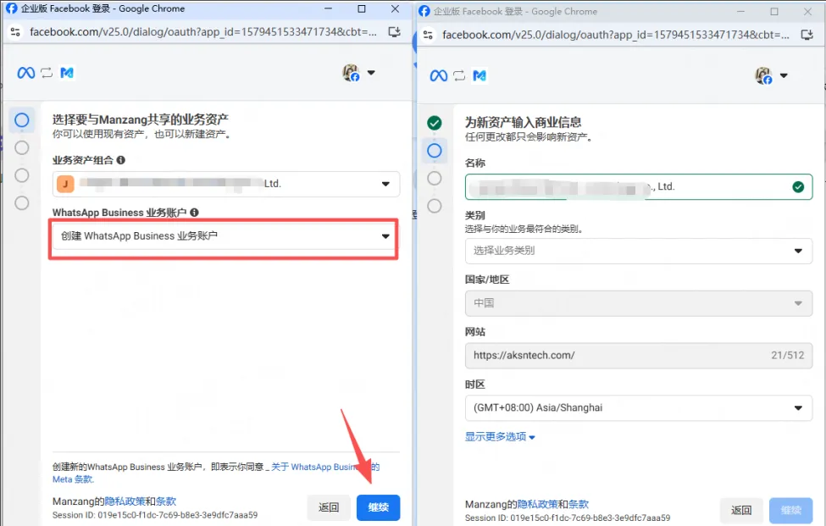Click the Manzang app logo in left window
This screenshot has width=826, height=526.
[67, 73]
